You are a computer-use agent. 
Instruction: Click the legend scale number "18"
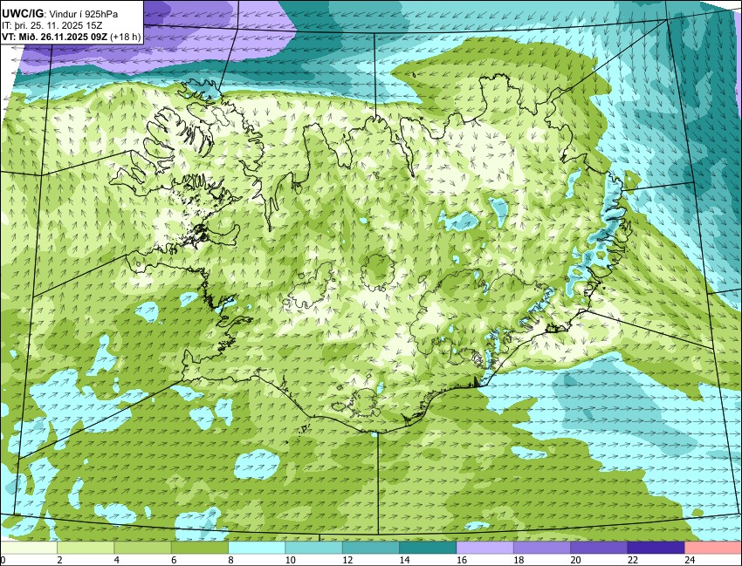519,560
